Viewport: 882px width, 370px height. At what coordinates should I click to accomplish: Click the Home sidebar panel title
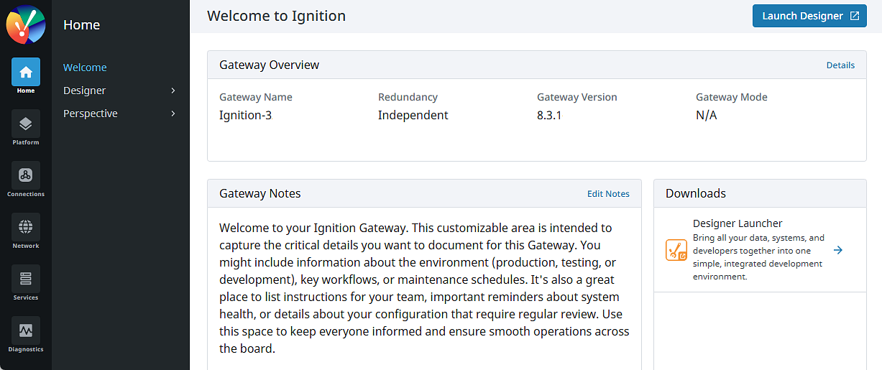pos(81,24)
